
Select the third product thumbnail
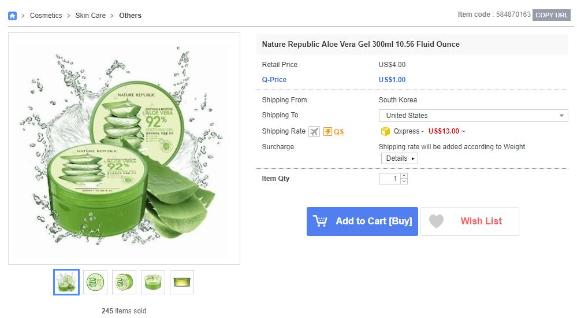click(x=124, y=282)
